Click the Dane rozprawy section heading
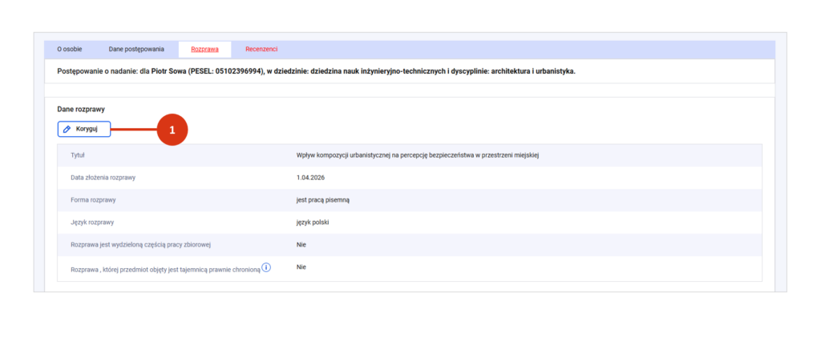 [x=81, y=108]
